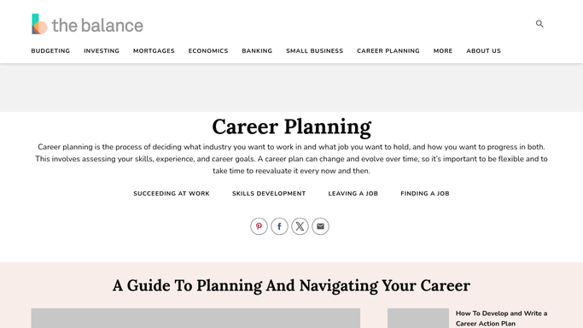Go to Skills Development section
The width and height of the screenshot is (583, 328).
(269, 193)
